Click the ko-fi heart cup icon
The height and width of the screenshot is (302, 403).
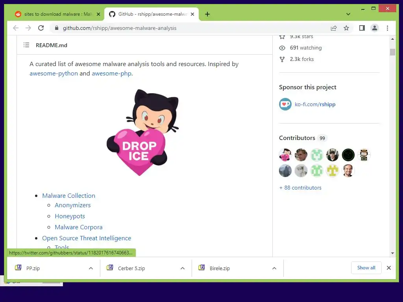coord(285,104)
